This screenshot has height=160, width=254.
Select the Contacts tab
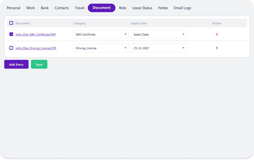click(x=62, y=8)
